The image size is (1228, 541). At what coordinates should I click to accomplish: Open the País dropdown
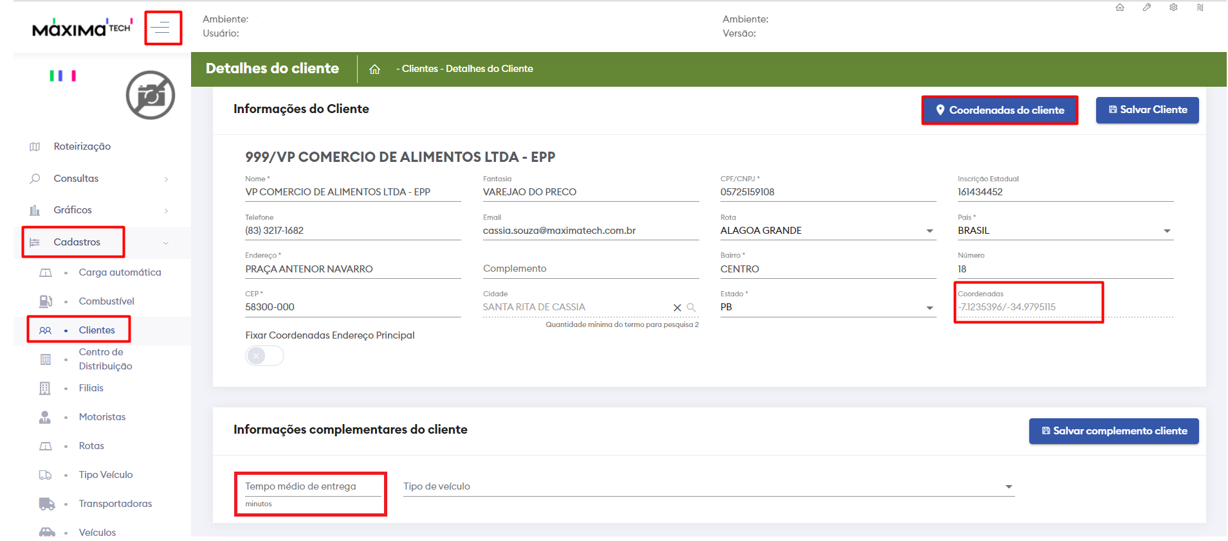tap(1166, 231)
